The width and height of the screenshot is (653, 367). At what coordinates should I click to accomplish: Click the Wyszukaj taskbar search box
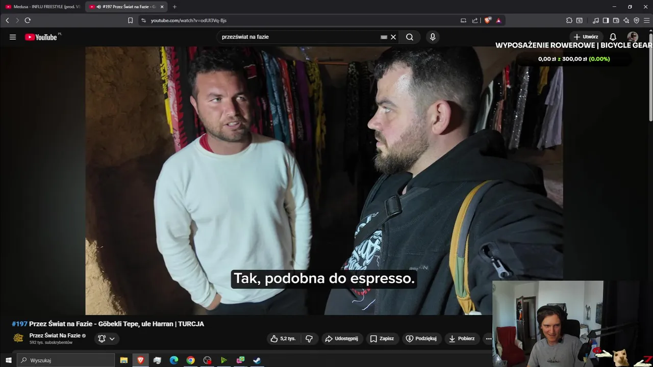pyautogui.click(x=66, y=360)
